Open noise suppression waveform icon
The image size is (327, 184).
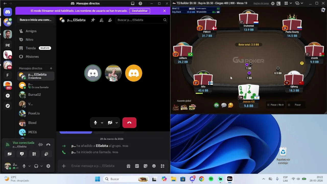40,145
